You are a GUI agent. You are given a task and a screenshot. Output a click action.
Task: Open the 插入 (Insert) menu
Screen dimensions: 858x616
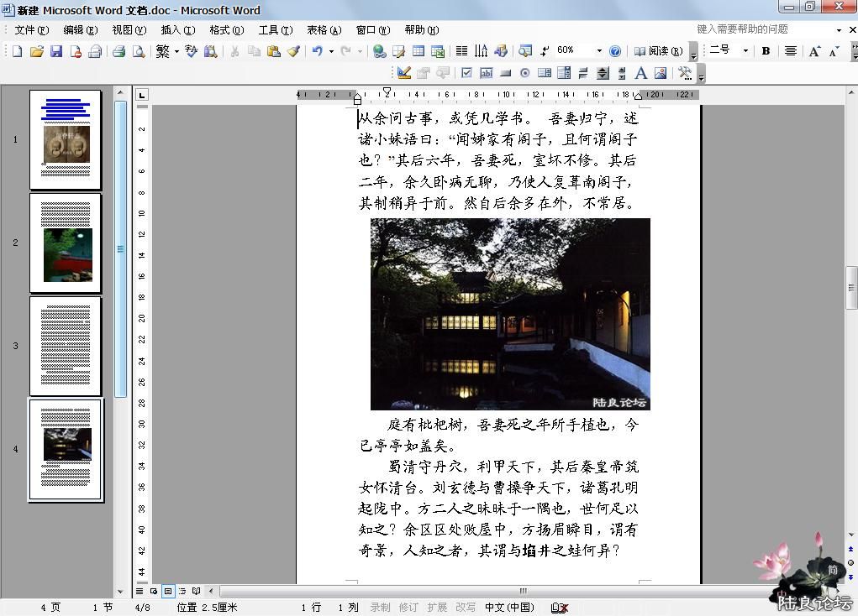point(177,30)
